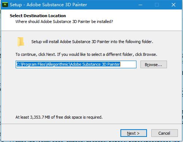Click the 'Setup will install' description line

[x=92, y=42]
